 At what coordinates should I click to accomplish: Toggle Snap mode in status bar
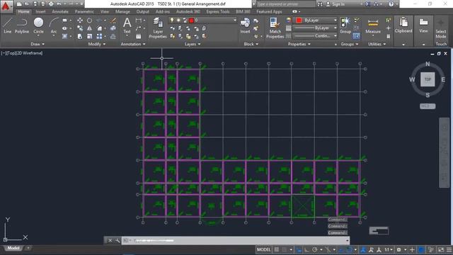pos(285,249)
